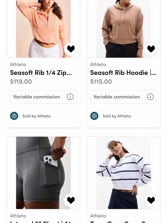
Task: View the gray shorts product photo
Action: (x=44, y=173)
